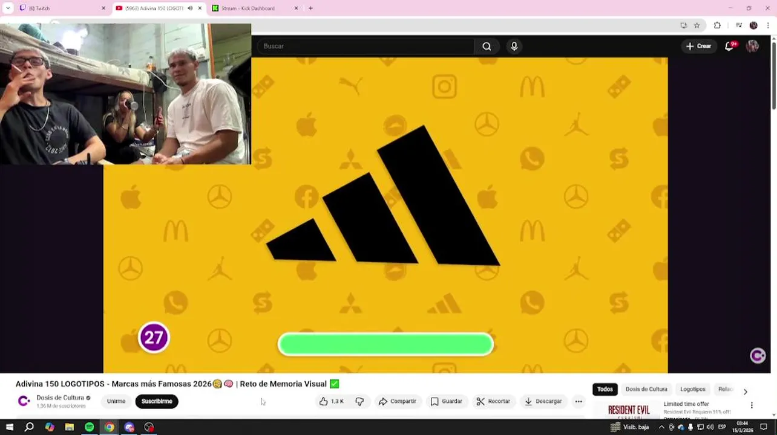Open the Recortar clip tool
777x435 pixels.
pyautogui.click(x=493, y=401)
